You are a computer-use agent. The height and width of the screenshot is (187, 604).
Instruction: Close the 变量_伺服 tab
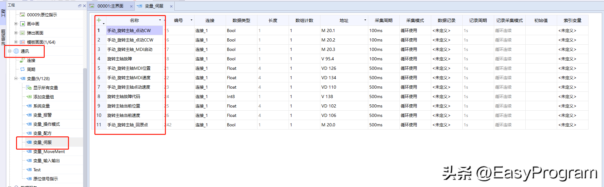171,6
